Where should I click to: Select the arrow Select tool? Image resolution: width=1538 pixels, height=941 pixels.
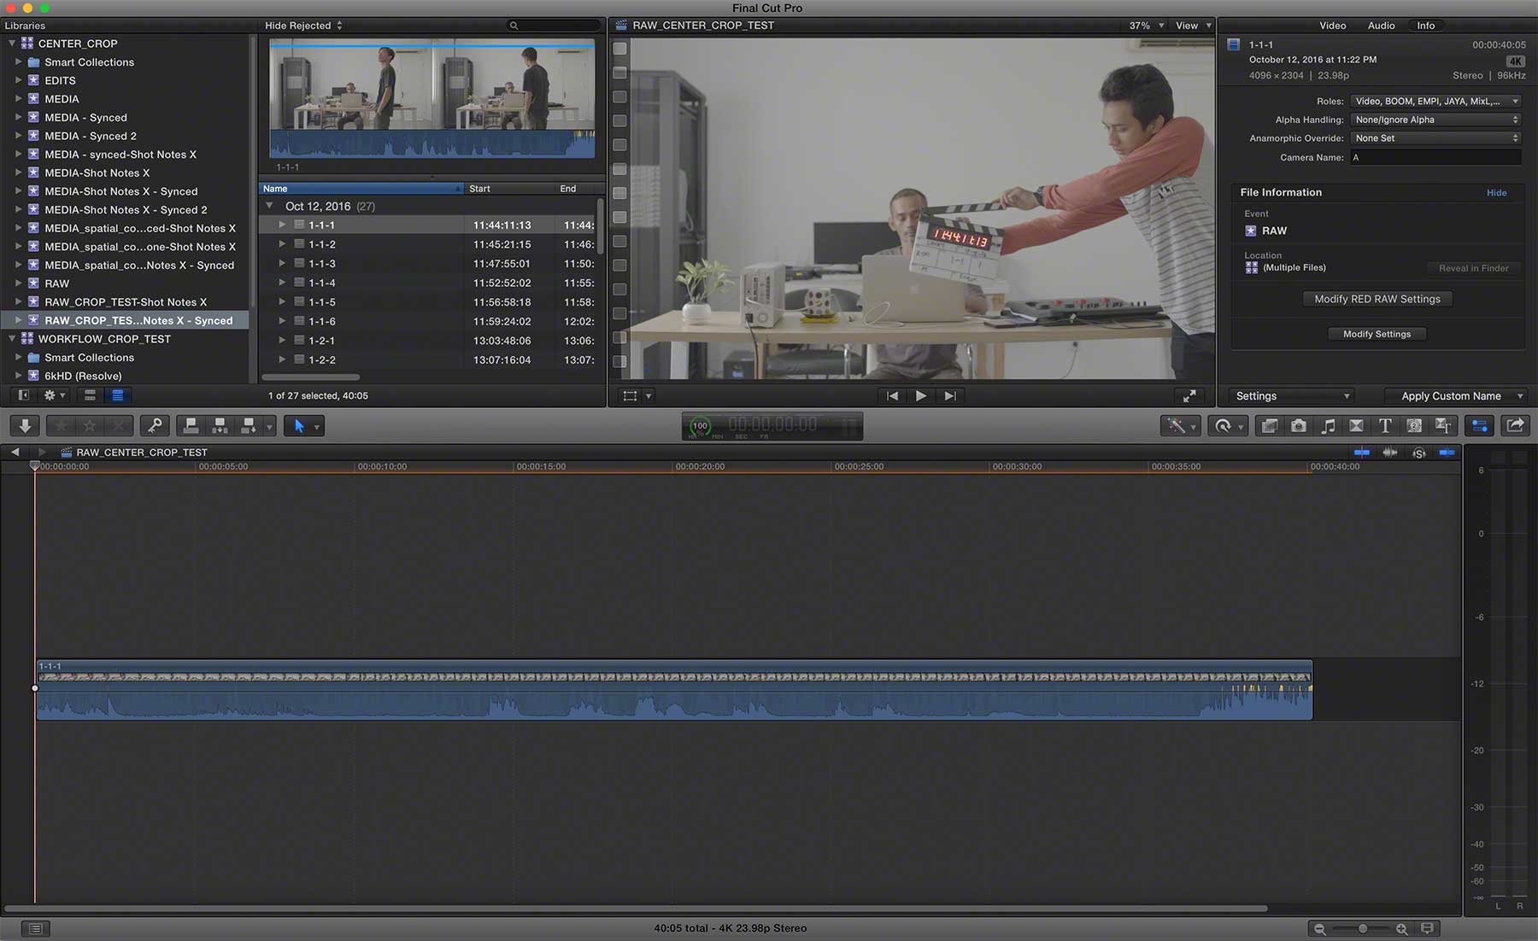point(299,425)
